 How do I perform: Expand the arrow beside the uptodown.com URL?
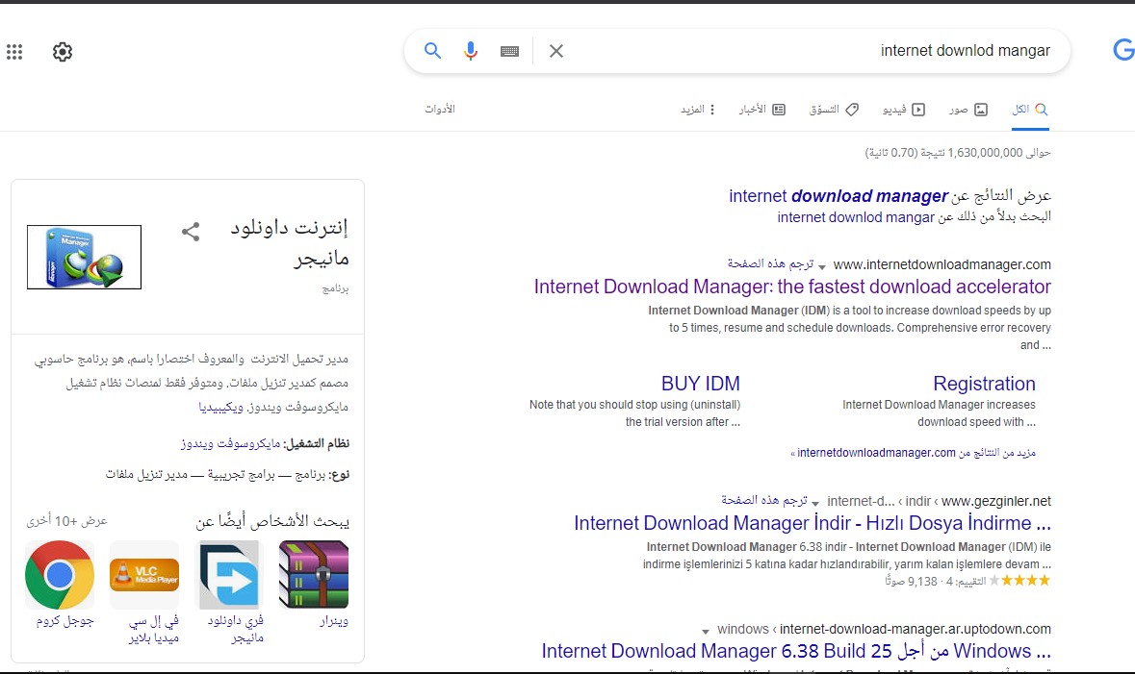point(706,632)
